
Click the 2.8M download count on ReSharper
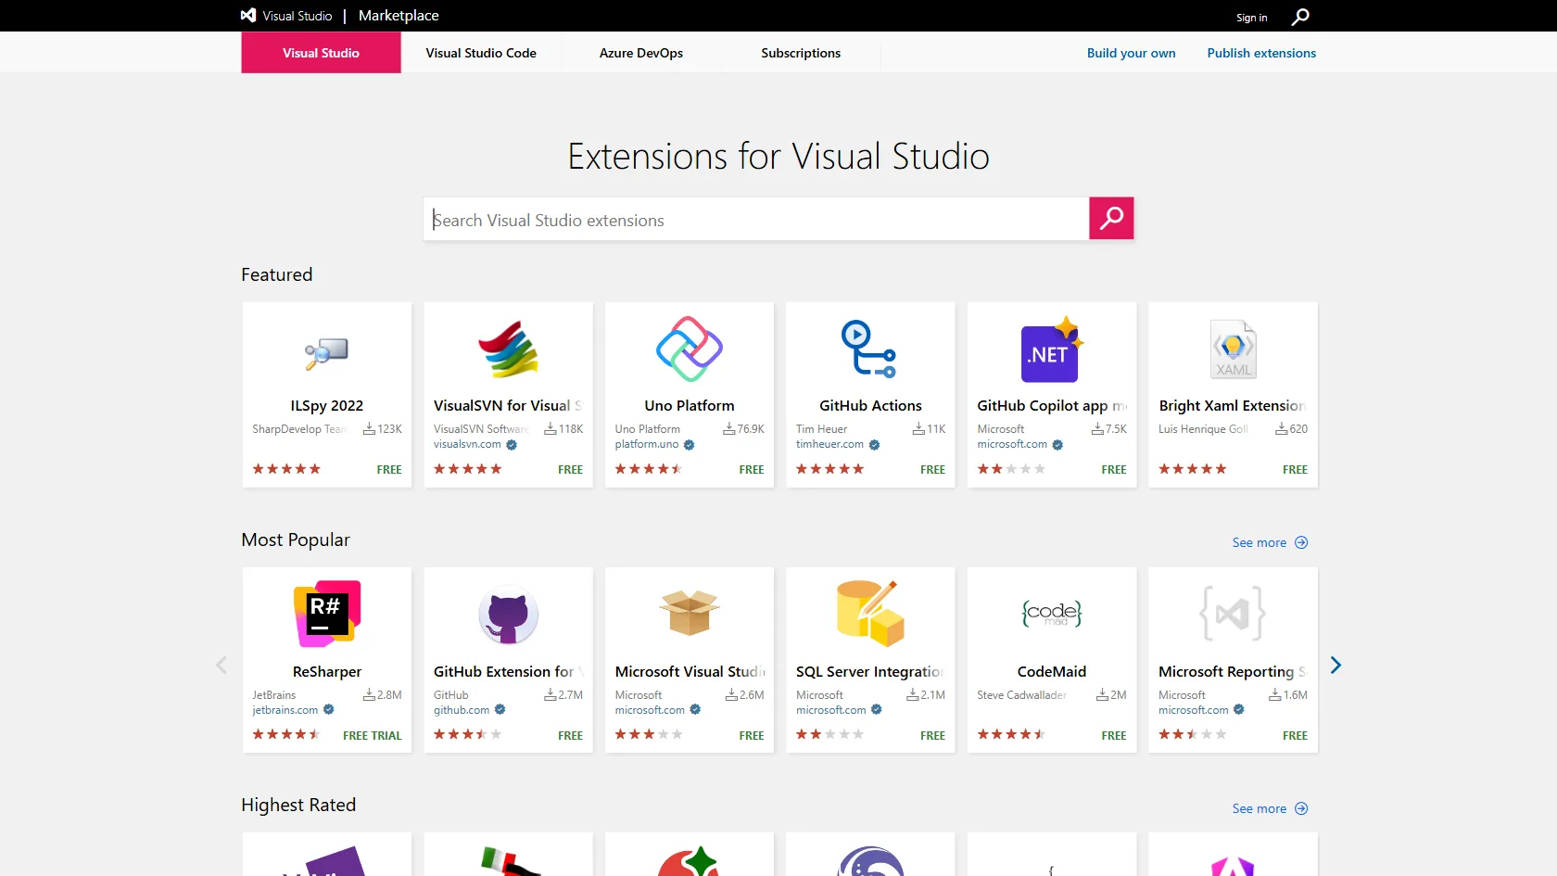[383, 694]
